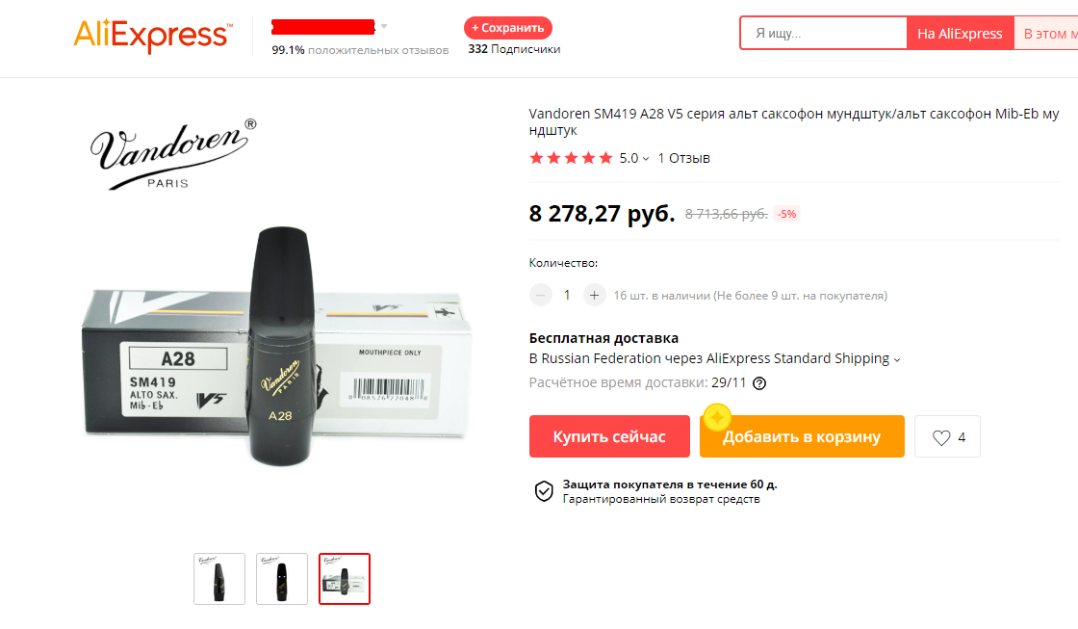Viewport: 1078px width, 629px height.
Task: Follow the store with '+ Сохранить'
Action: (508, 28)
